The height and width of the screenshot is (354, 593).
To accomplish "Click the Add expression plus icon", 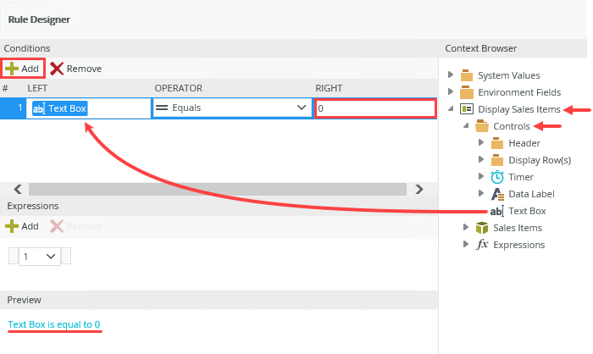I will tap(12, 226).
